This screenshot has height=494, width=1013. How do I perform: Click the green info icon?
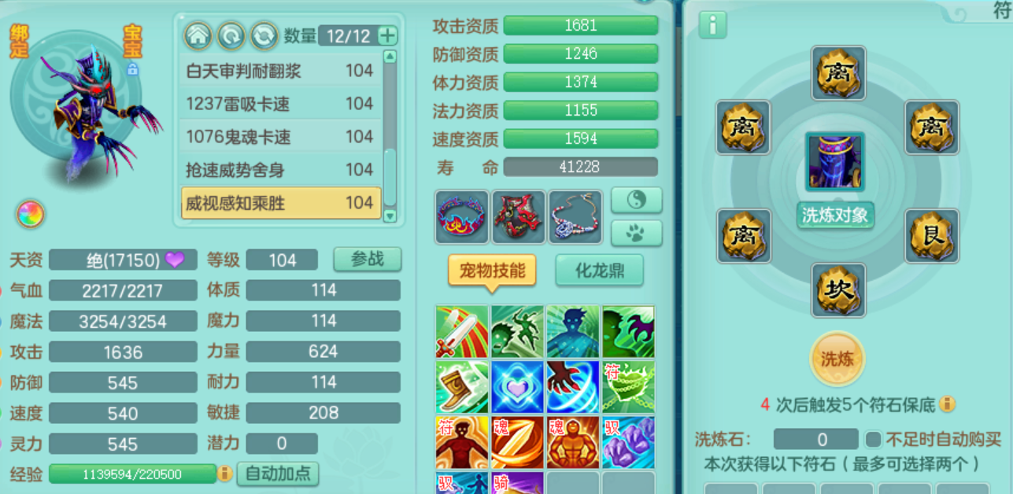(x=712, y=25)
